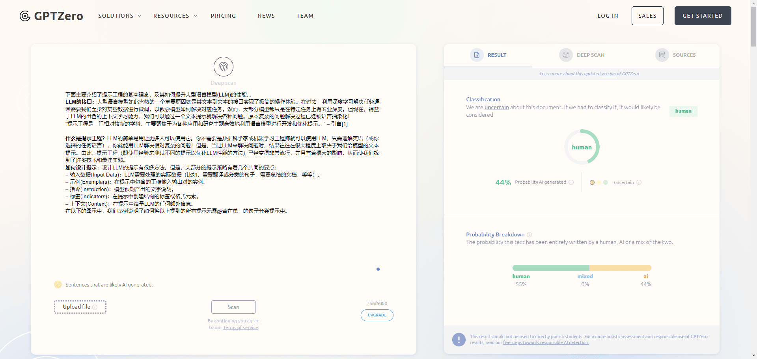Click info icon beside Probability AI generated
This screenshot has width=757, height=359.
(571, 182)
